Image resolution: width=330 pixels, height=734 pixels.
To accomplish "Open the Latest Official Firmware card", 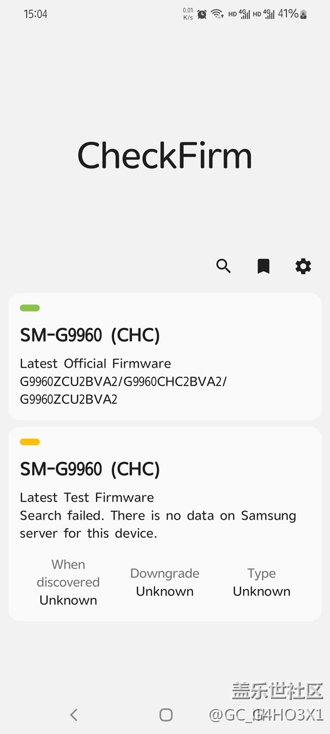I will coord(165,356).
